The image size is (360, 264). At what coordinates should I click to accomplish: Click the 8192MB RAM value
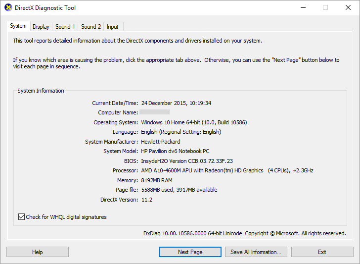tap(157, 180)
